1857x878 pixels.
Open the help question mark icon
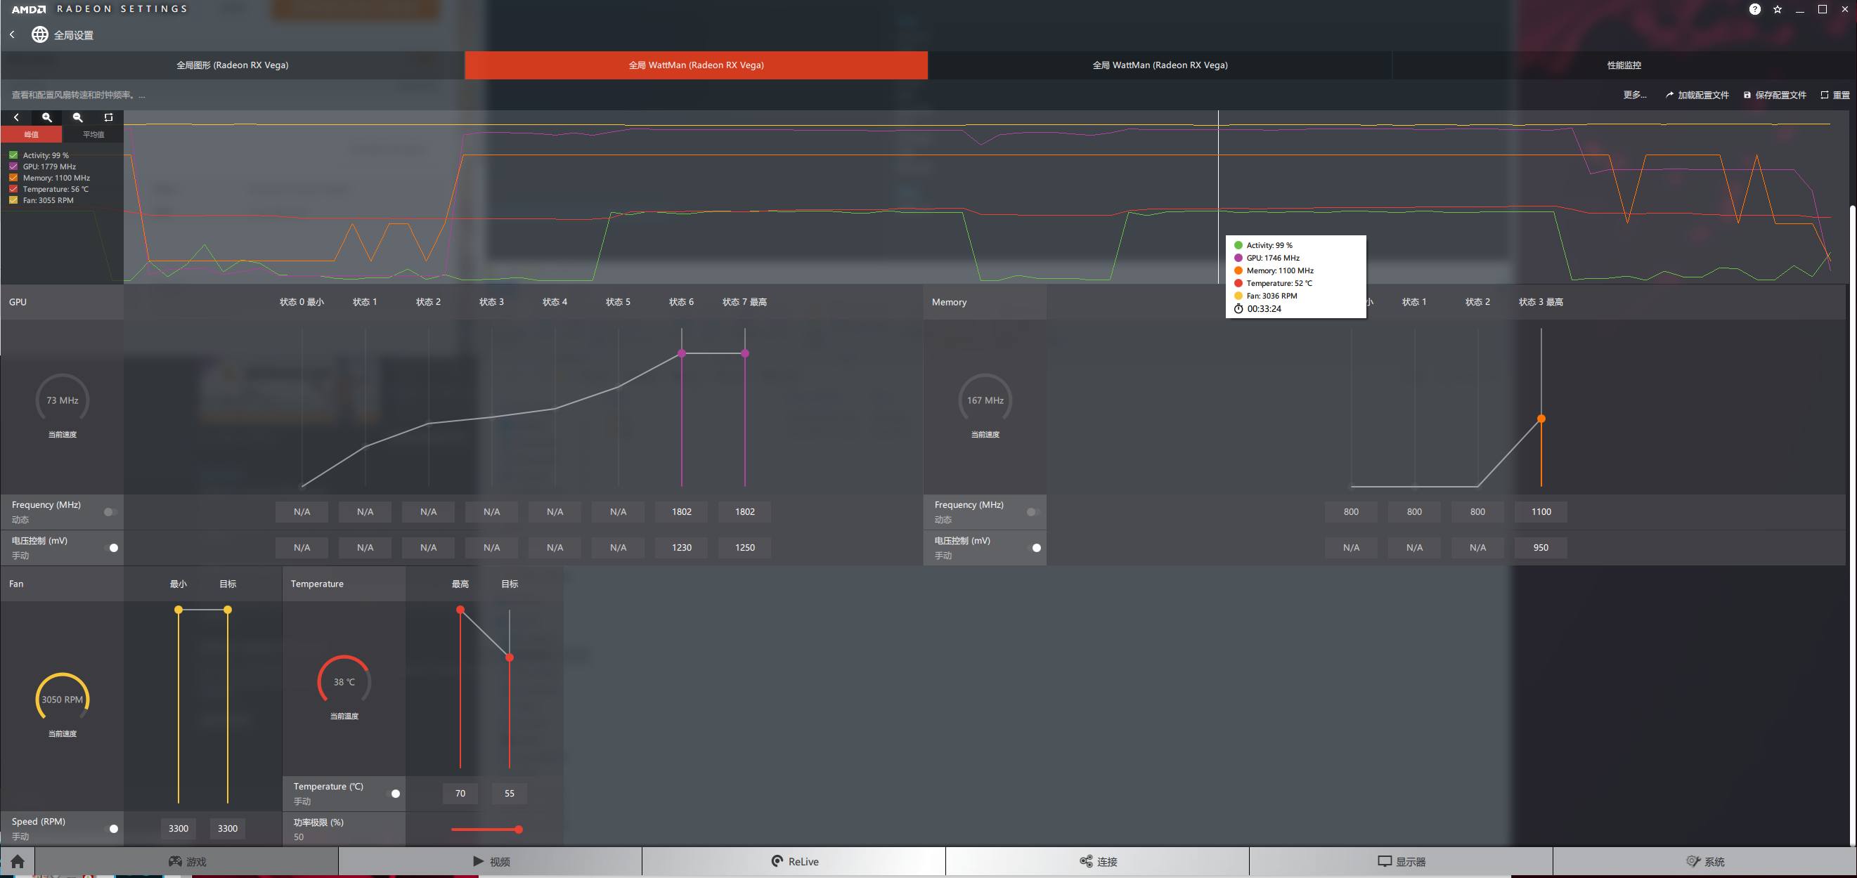[x=1754, y=9]
